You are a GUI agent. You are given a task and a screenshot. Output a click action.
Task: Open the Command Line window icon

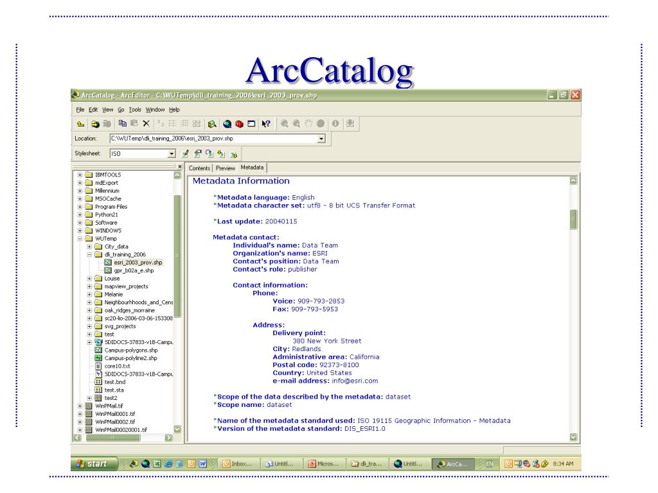[251, 124]
